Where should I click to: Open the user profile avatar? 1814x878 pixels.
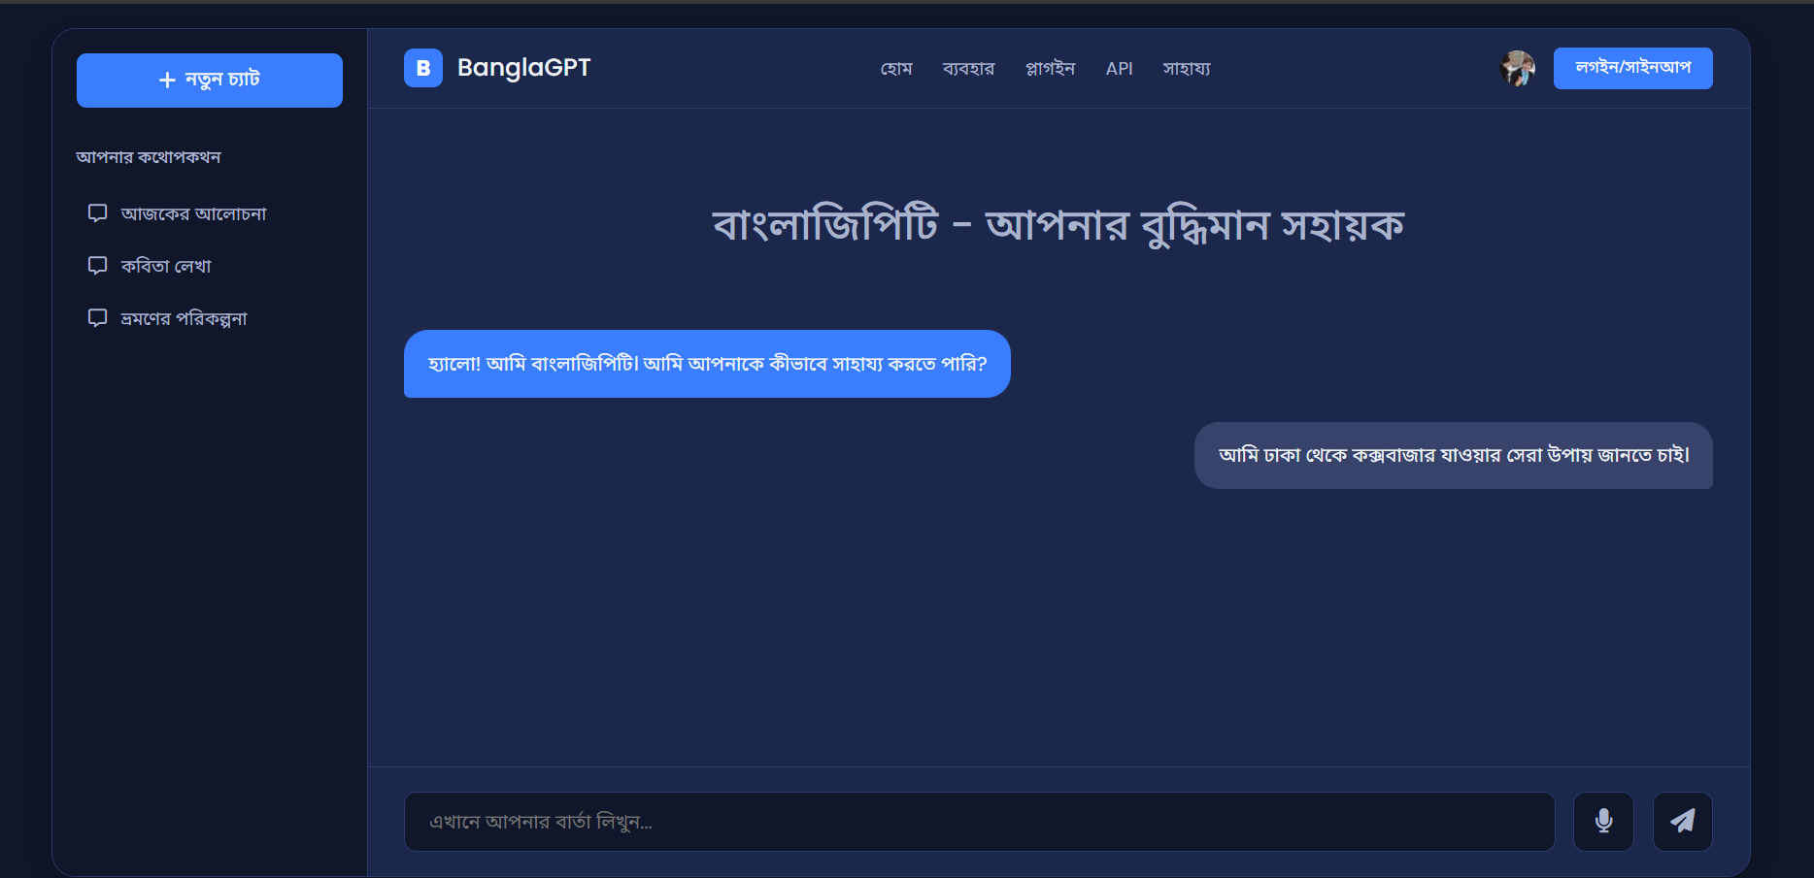point(1517,68)
